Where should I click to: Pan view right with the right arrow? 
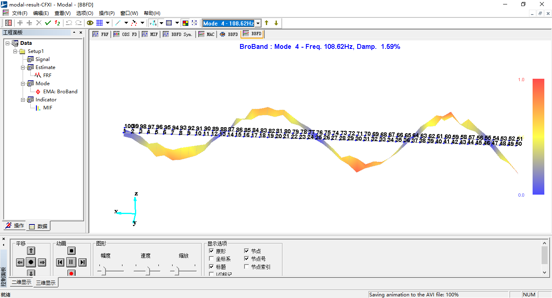click(42, 262)
